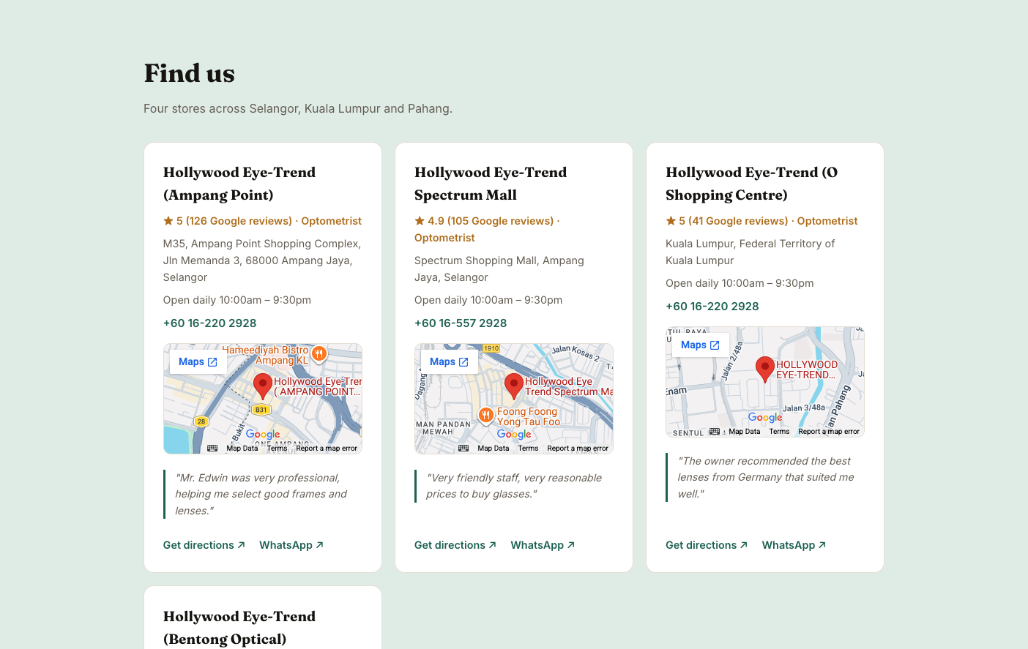Click star rating icon in Spectrum Mall card
The width and height of the screenshot is (1028, 649).
(420, 220)
